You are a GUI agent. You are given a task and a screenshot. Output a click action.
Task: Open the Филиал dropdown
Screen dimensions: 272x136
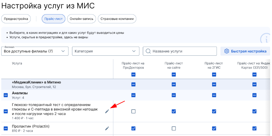35,51
